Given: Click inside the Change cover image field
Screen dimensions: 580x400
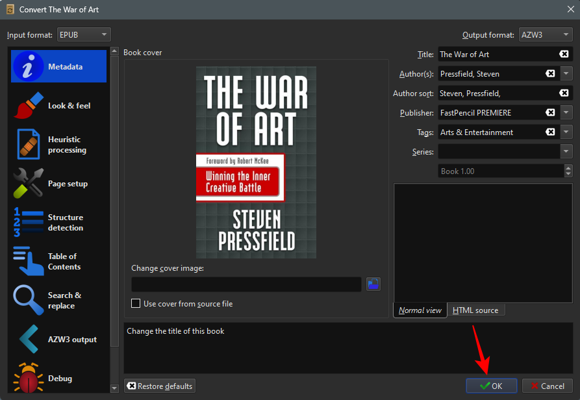Looking at the screenshot, I should pos(246,284).
